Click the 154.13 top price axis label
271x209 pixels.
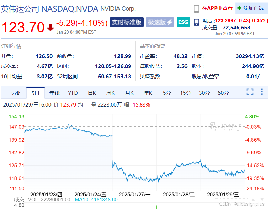[16, 117]
